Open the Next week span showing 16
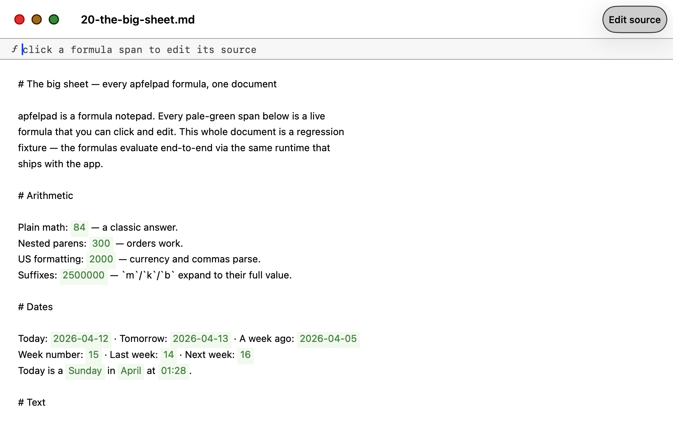This screenshot has width=673, height=427. click(x=245, y=355)
